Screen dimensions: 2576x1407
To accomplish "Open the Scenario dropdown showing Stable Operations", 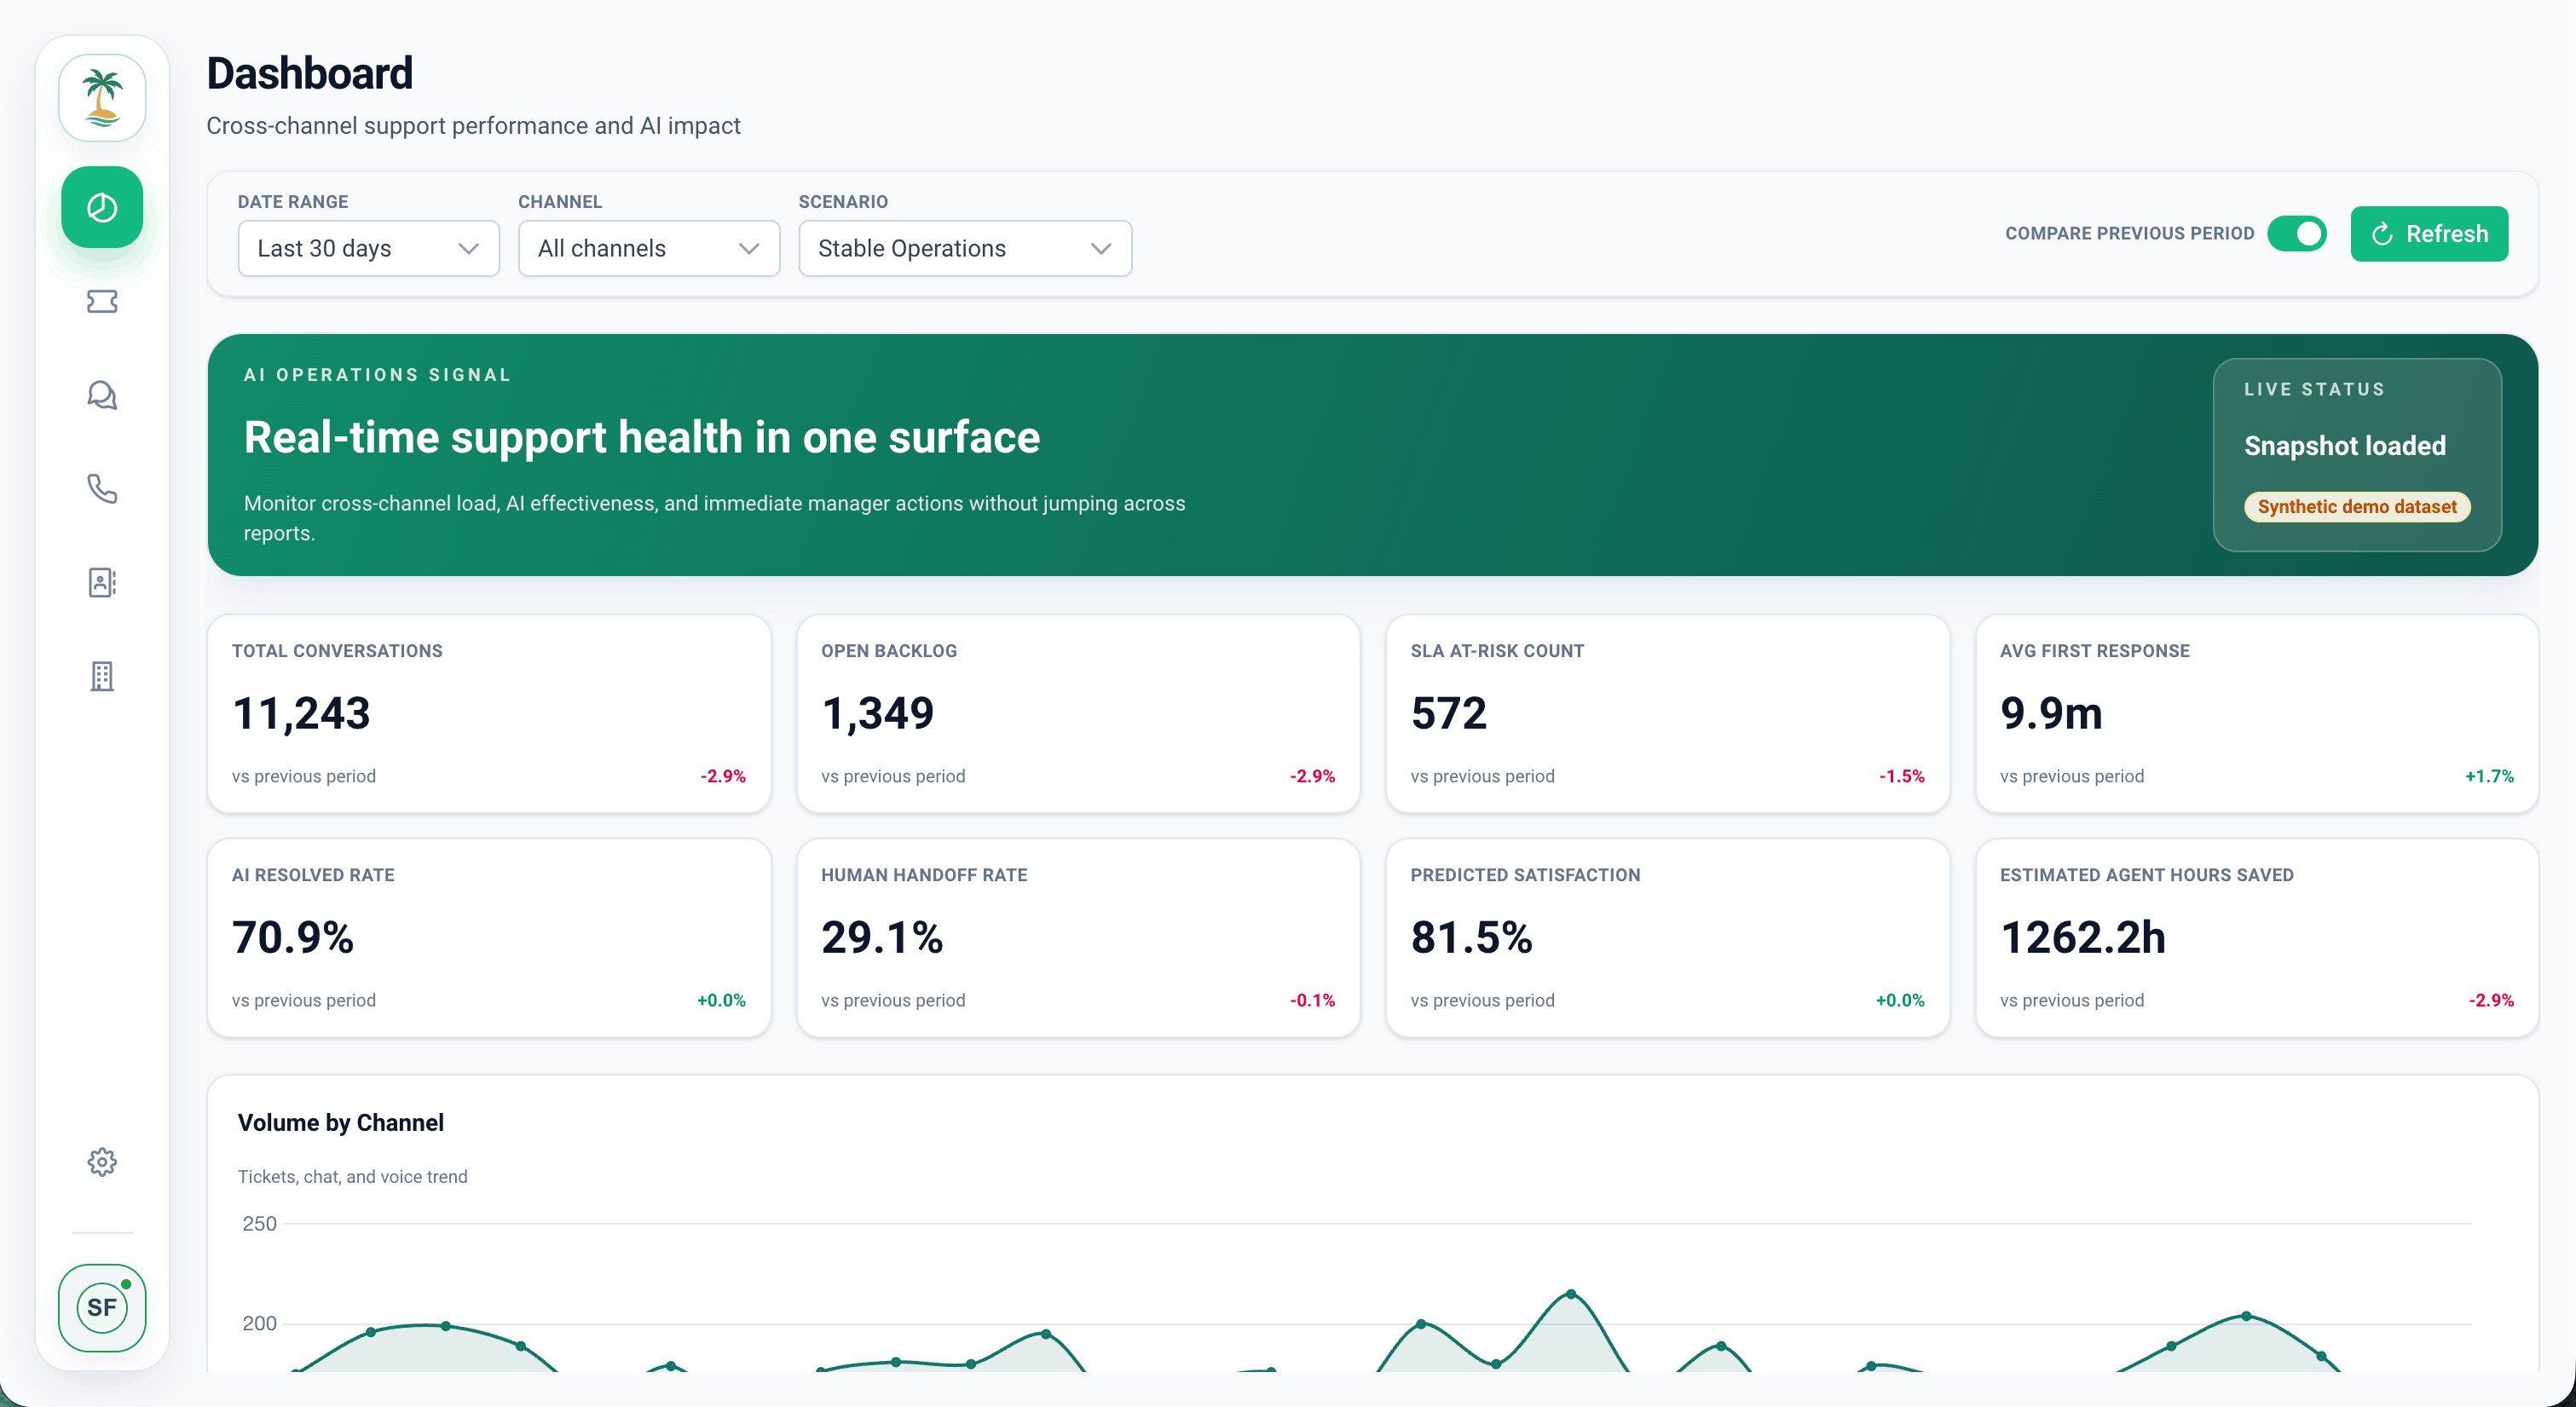I will 965,248.
